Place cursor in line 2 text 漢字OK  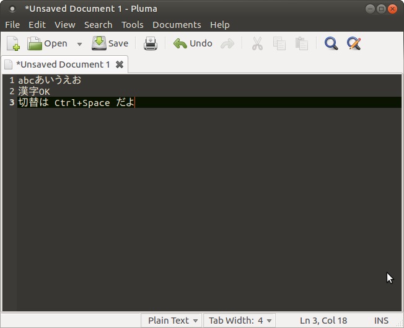tap(33, 91)
